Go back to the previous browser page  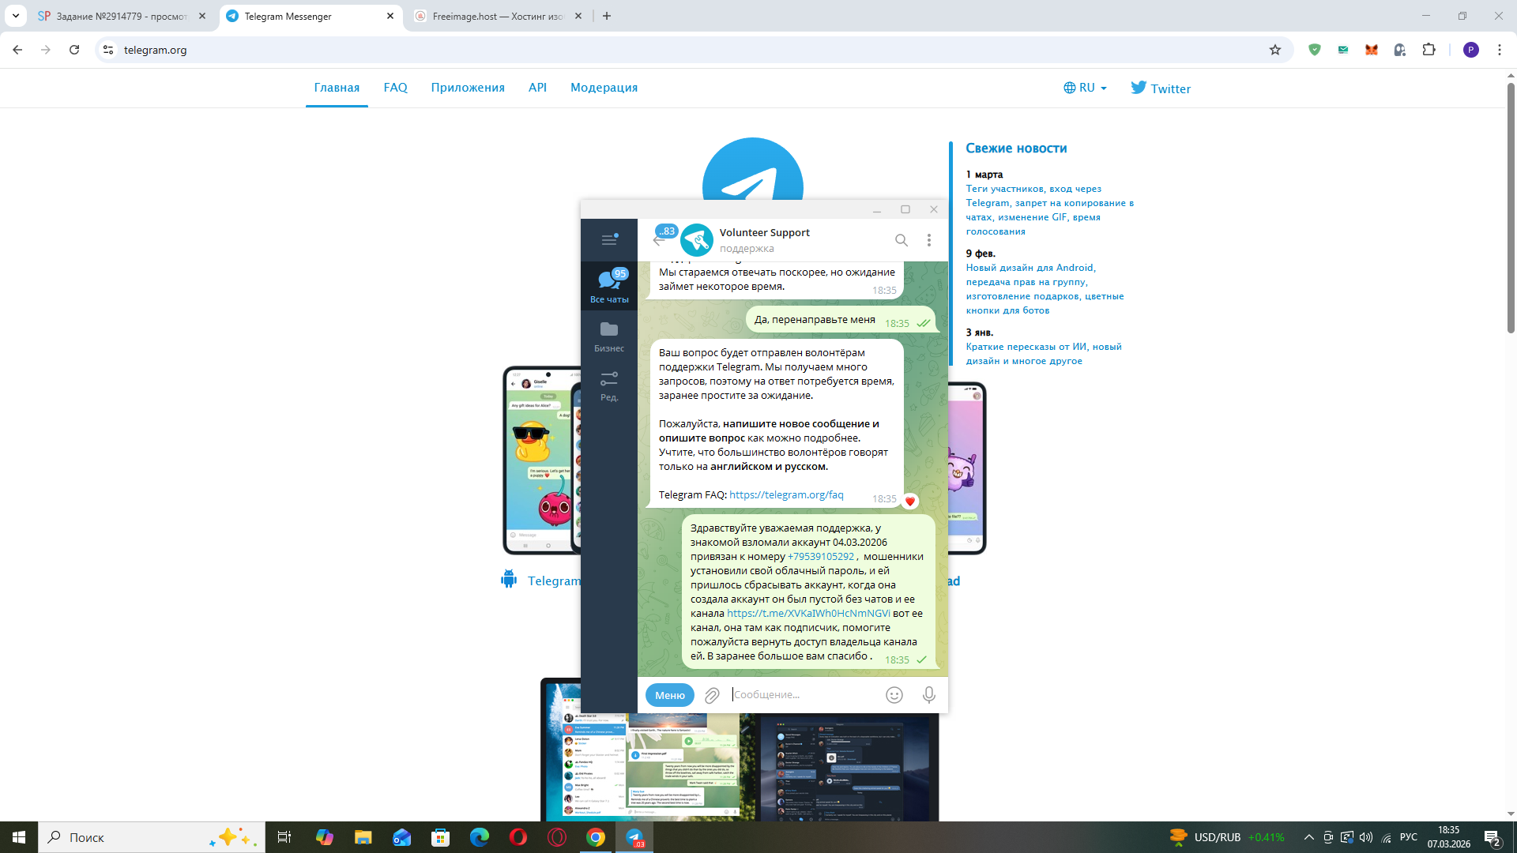[x=17, y=50]
